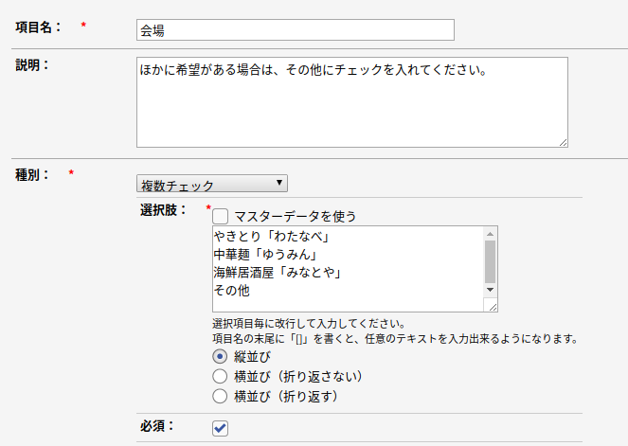The width and height of the screenshot is (628, 446).
Task: Place cursor on 海鮮居酒屋「みなとや」 line
Action: pos(278,273)
